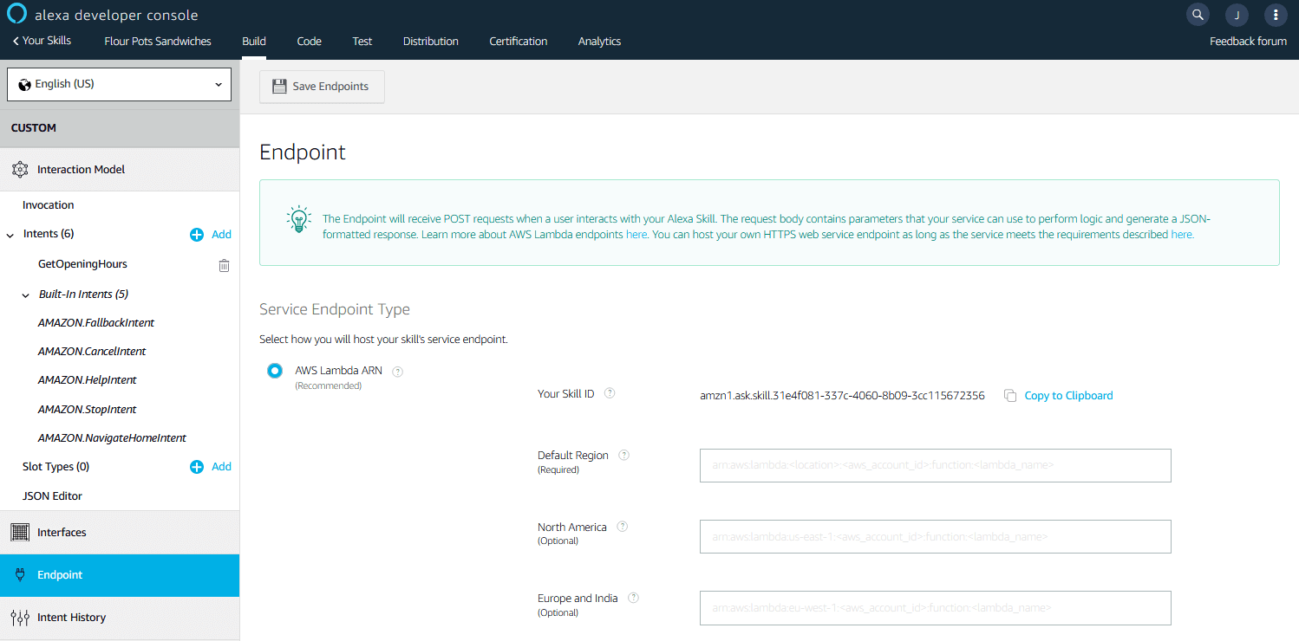Open the English (US) language dropdown
The width and height of the screenshot is (1299, 641).
[120, 84]
